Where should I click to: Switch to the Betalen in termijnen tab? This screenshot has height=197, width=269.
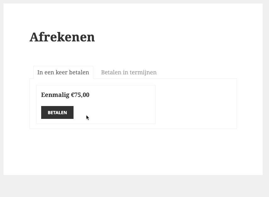[129, 72]
